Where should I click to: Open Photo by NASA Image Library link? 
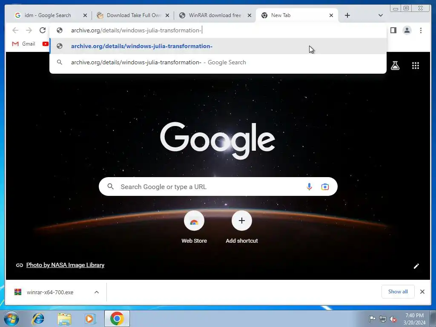pos(65,265)
